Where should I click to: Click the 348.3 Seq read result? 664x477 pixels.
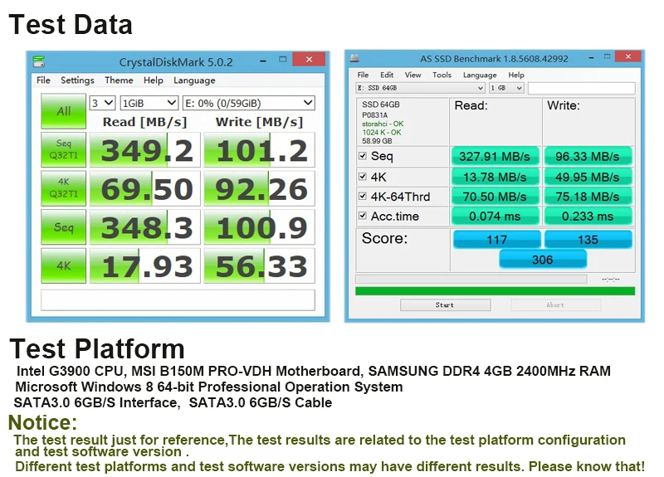coord(144,227)
